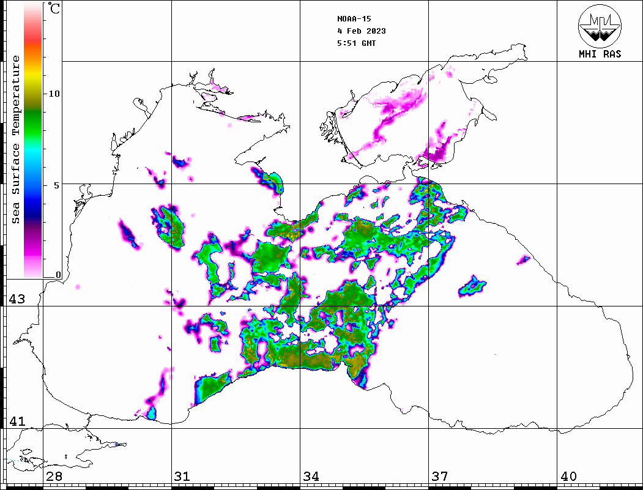Click the '5' tick on temperature scale
This screenshot has width=643, height=490.
(x=56, y=185)
